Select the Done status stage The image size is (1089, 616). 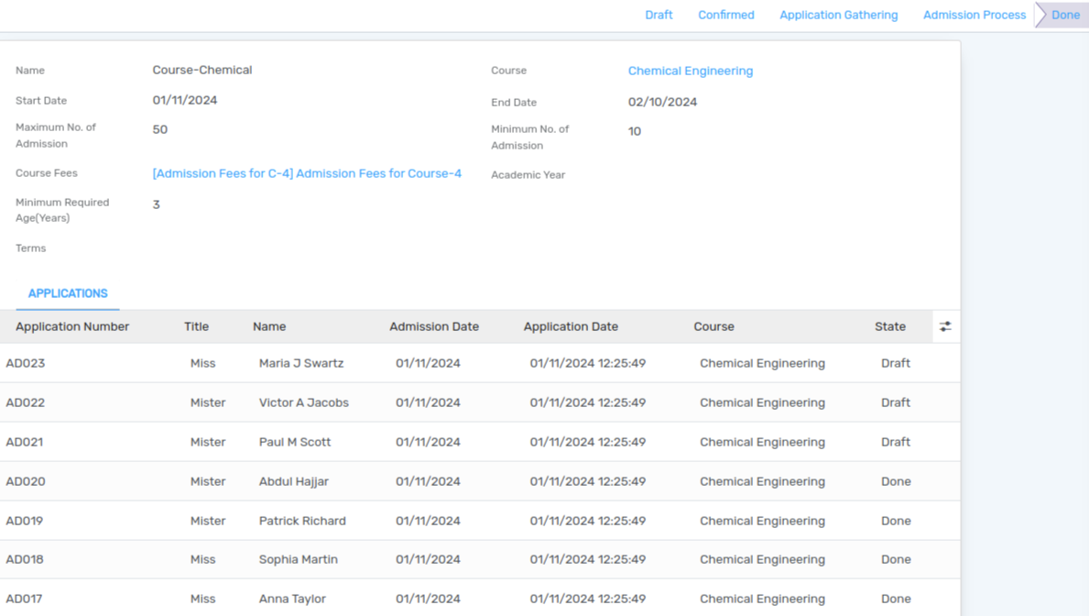[x=1064, y=15]
